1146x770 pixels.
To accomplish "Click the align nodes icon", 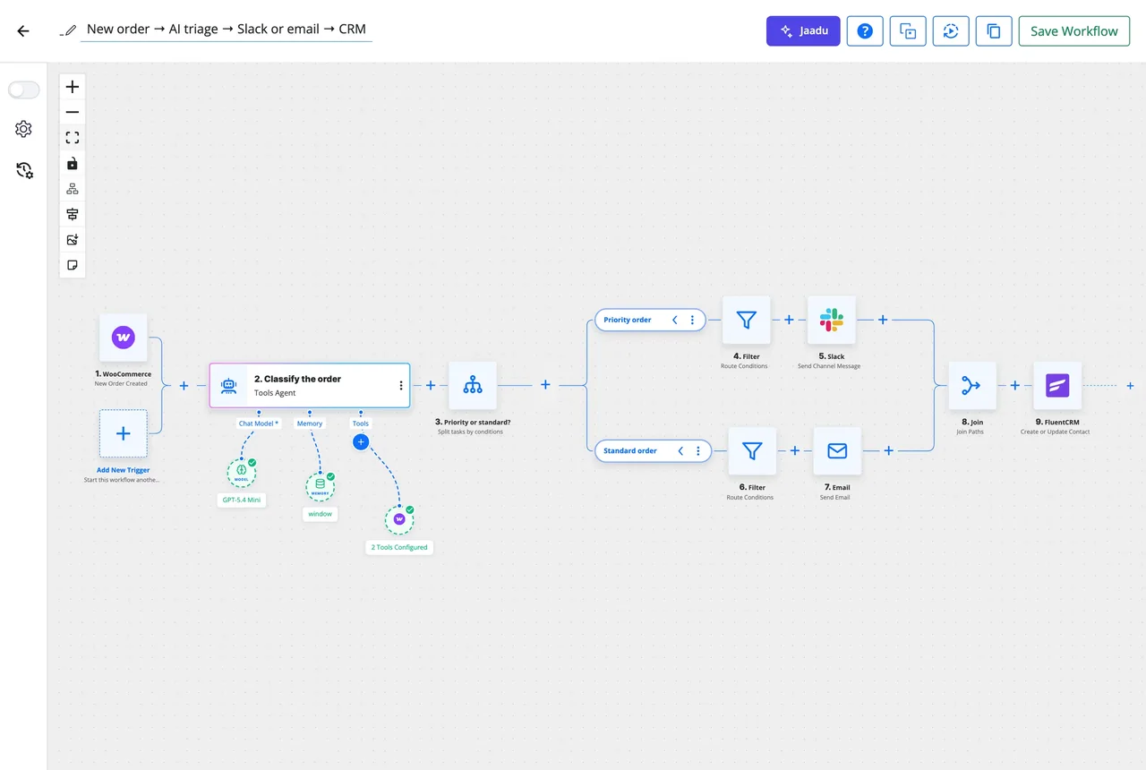I will tap(73, 214).
